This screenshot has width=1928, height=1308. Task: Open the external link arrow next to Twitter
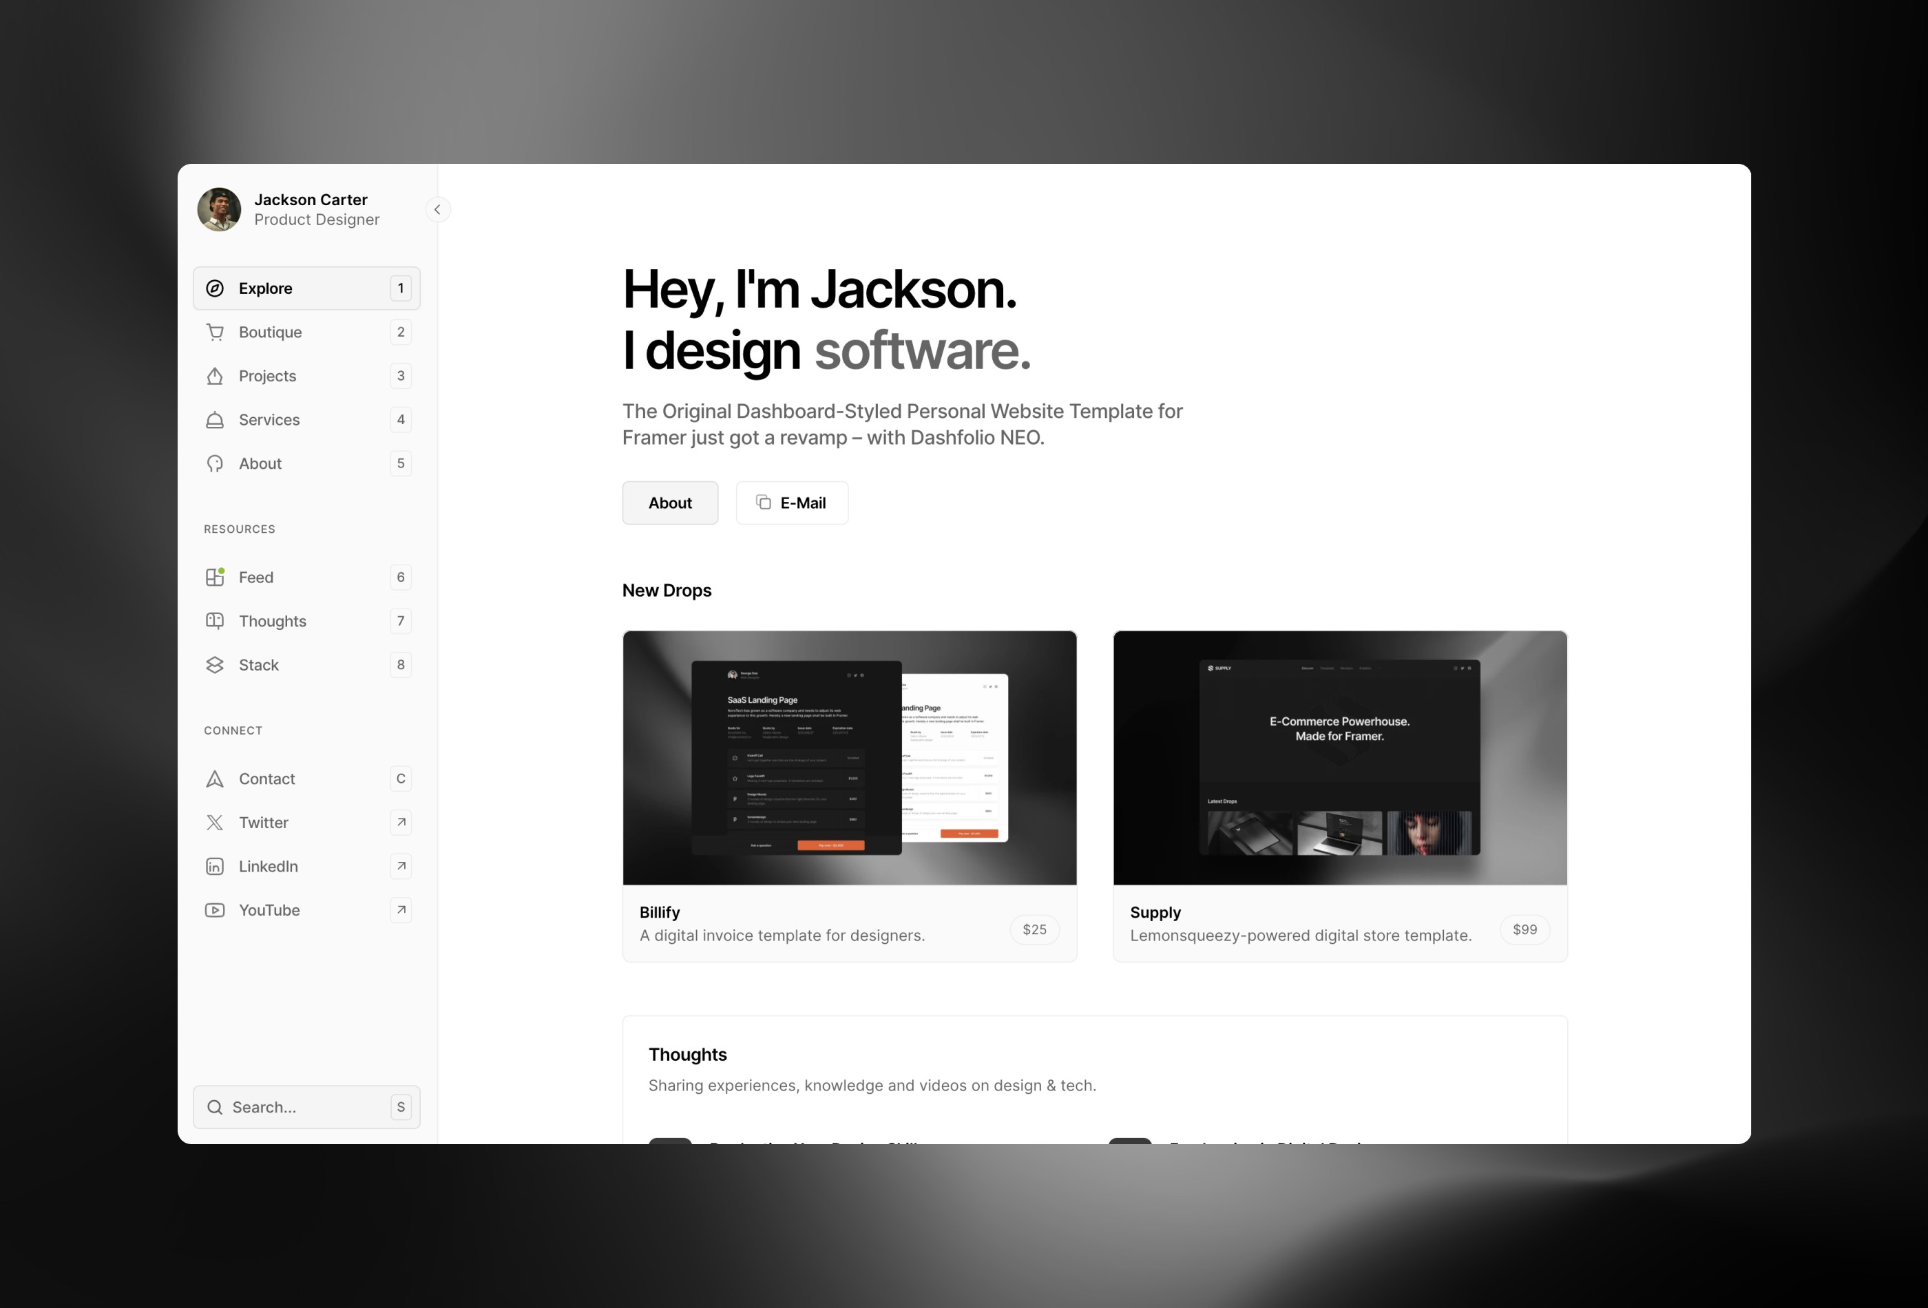[401, 822]
